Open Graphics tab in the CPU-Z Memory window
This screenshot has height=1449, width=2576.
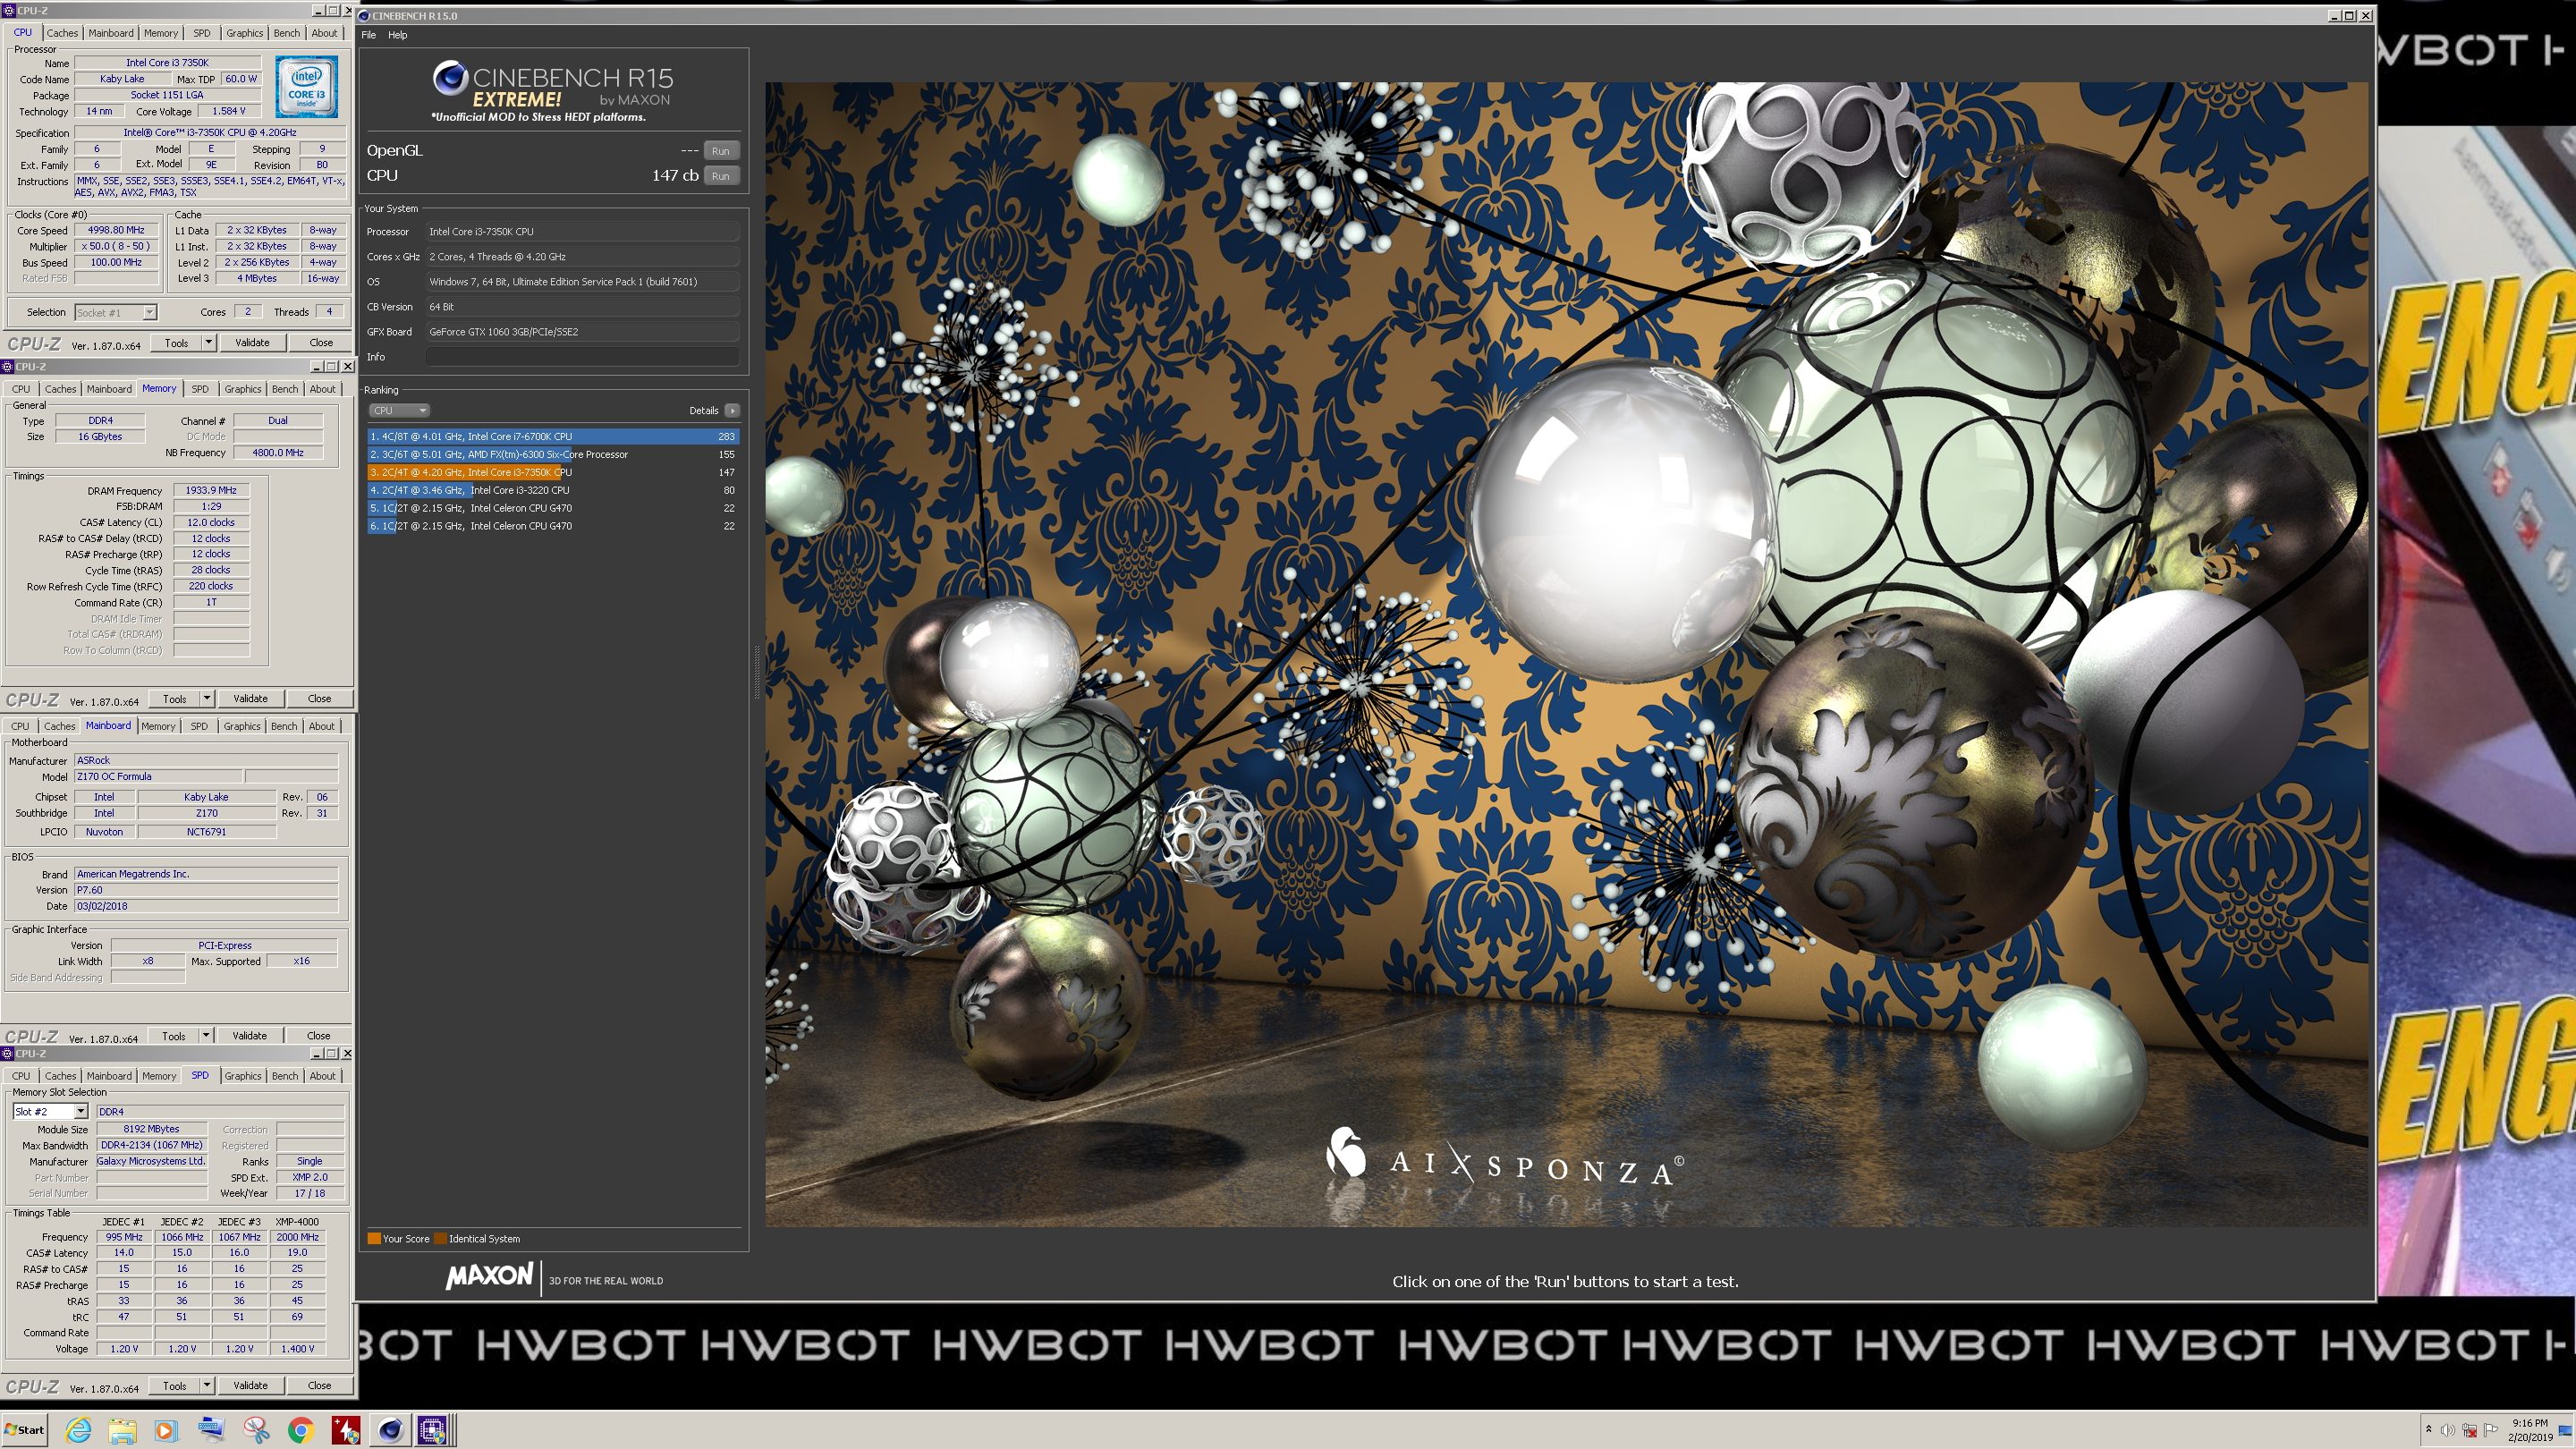click(243, 389)
